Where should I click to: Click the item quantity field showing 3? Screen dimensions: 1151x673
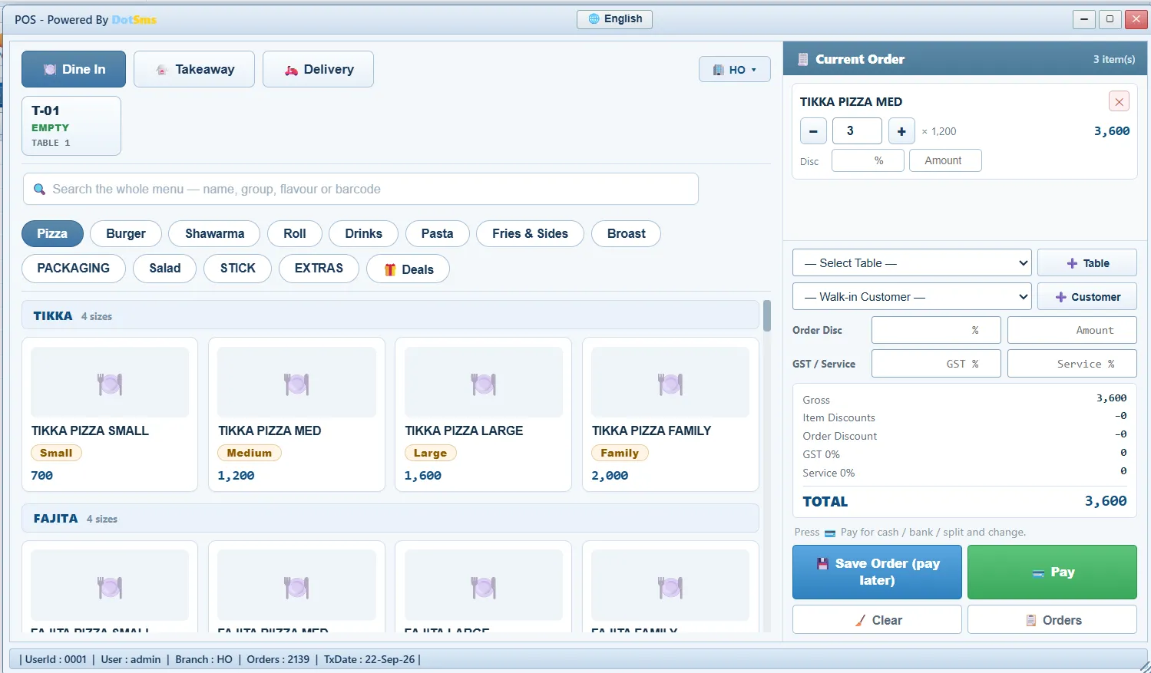[x=857, y=131]
